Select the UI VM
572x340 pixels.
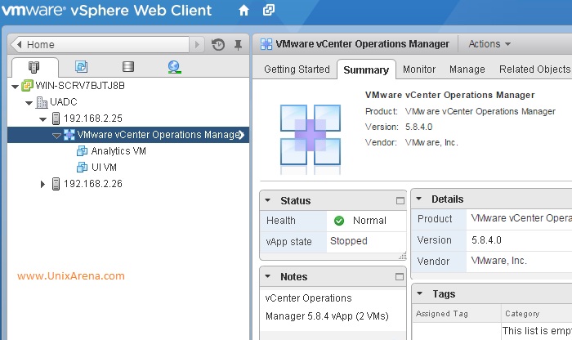point(104,168)
